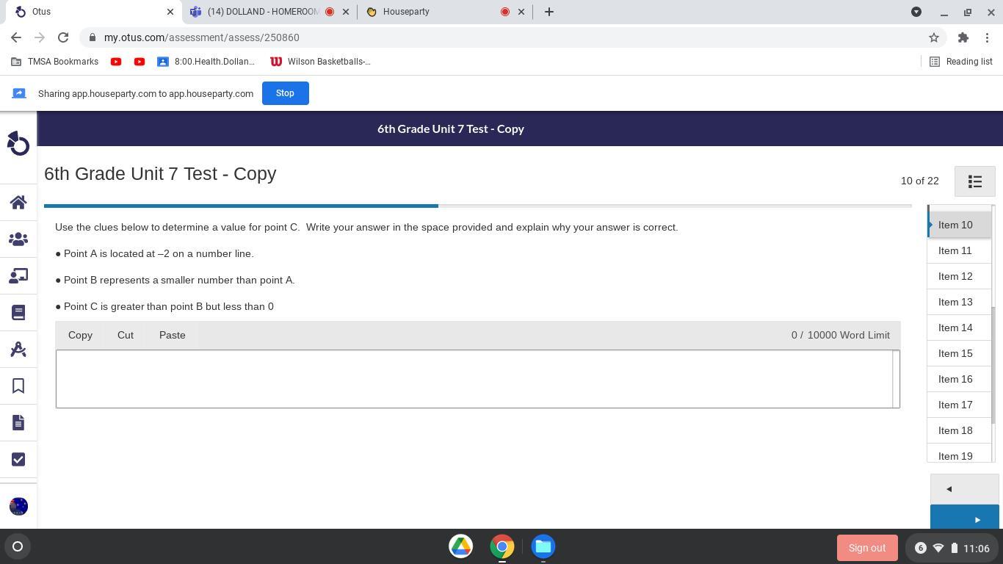Jump to Item 19
The height and width of the screenshot is (564, 1003).
point(960,454)
